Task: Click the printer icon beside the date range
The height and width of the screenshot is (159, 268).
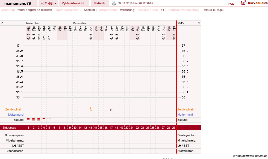Action: pos(114,3)
